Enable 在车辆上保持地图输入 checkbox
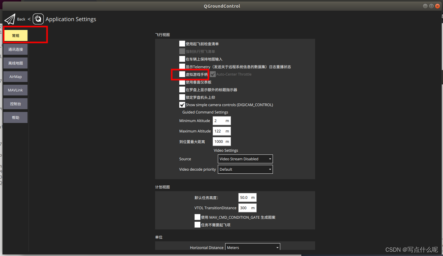The width and height of the screenshot is (443, 256). pos(182,59)
